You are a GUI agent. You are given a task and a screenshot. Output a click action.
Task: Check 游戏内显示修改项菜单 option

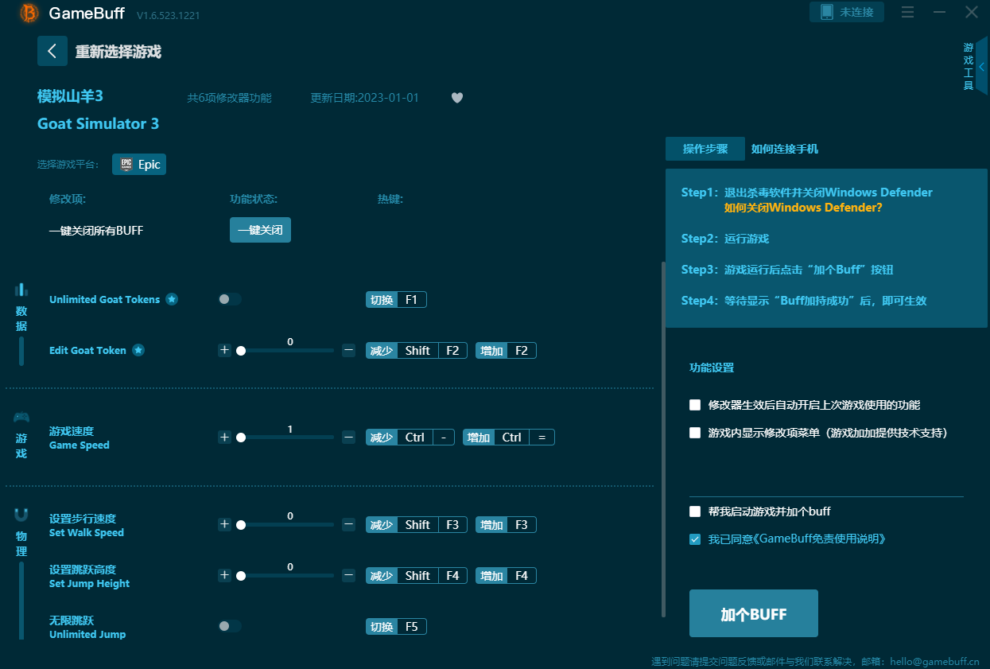(695, 433)
